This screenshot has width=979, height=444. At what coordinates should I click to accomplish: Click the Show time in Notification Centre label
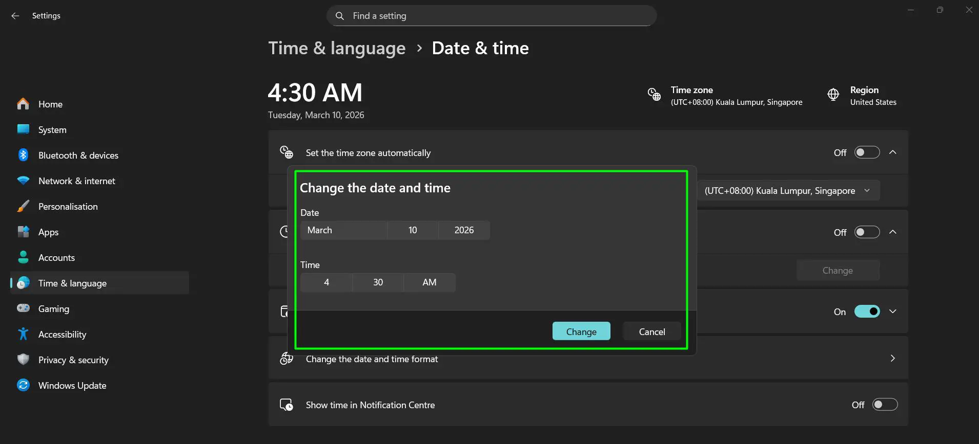(x=370, y=405)
